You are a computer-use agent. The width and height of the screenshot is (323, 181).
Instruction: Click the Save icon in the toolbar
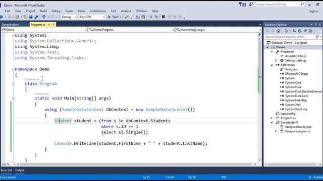pos(31,17)
